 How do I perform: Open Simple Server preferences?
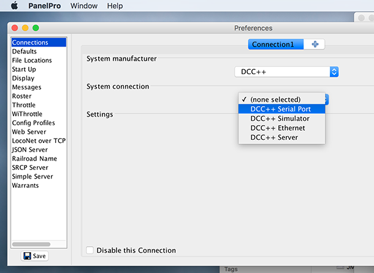[x=39, y=177]
